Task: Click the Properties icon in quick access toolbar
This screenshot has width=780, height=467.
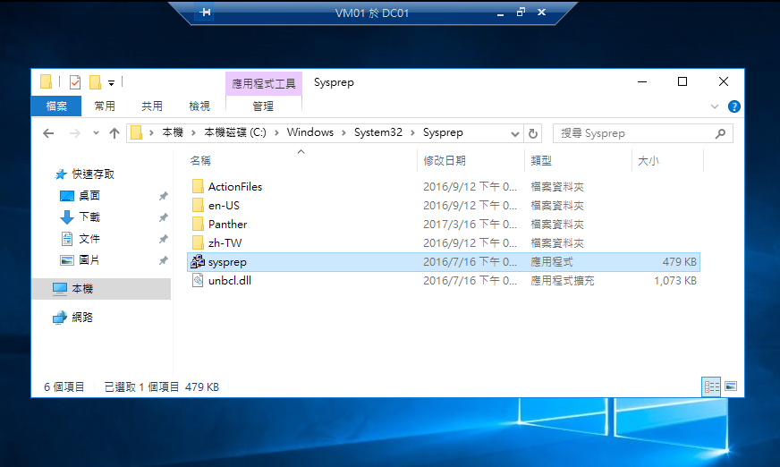Action: 75,82
